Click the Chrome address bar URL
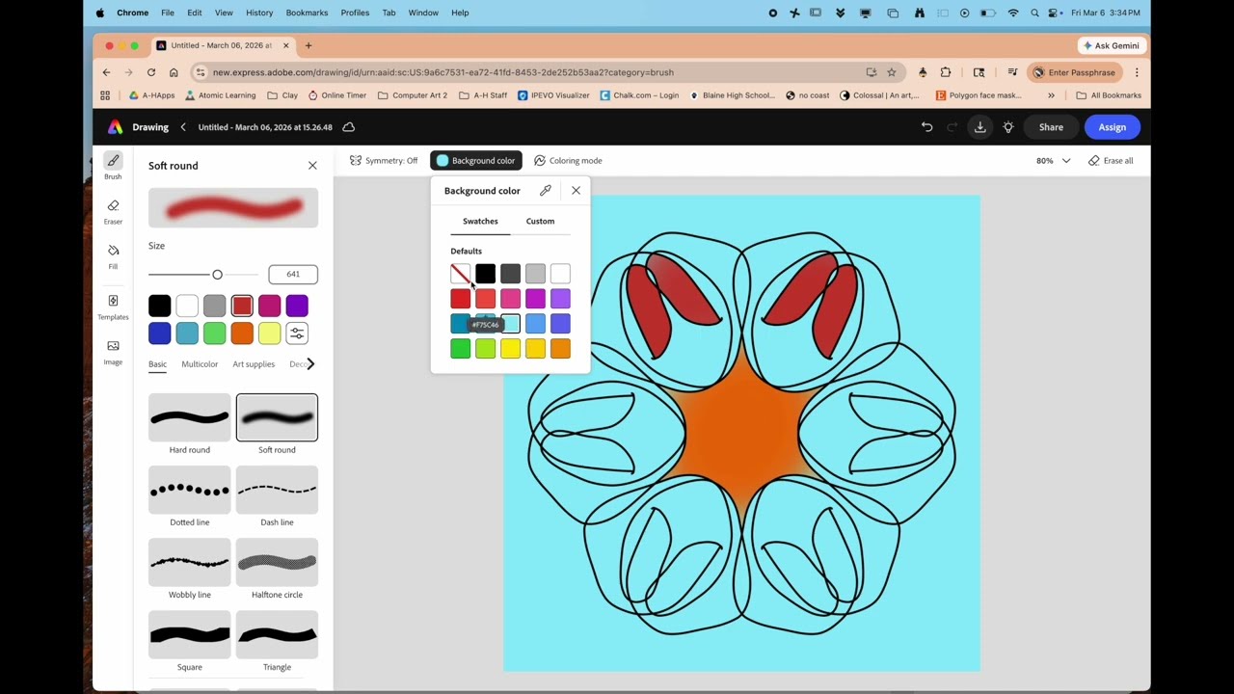This screenshot has width=1234, height=694. pyautogui.click(x=443, y=72)
